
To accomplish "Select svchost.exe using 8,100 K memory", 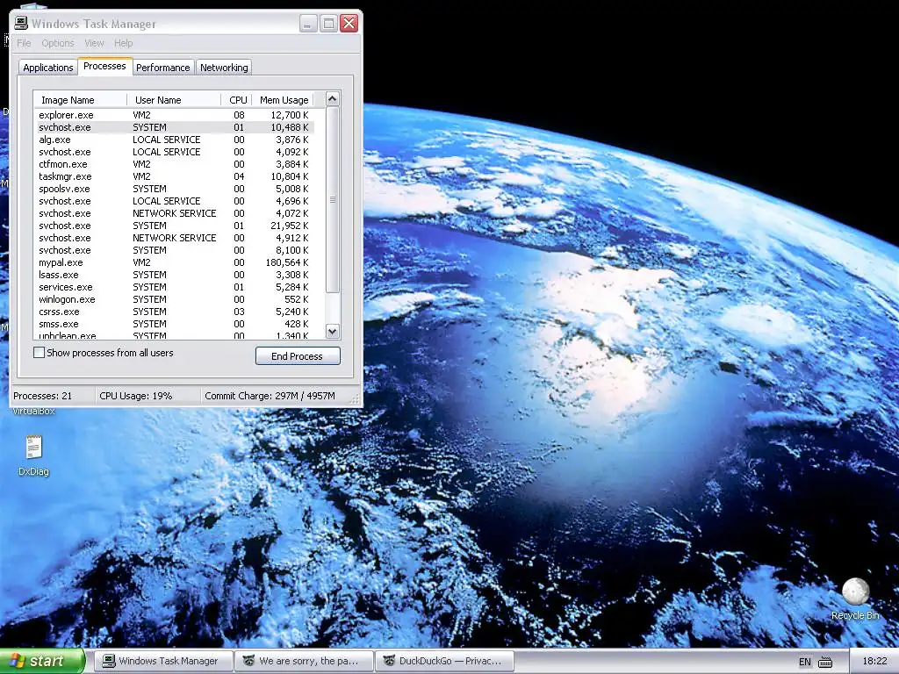I will tap(174, 250).
